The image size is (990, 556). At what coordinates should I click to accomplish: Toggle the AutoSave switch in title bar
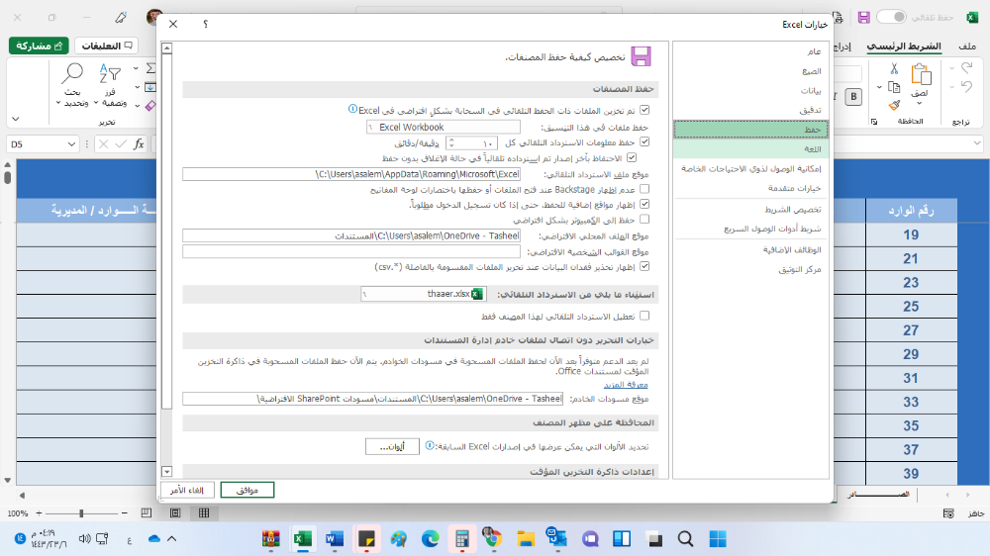click(891, 17)
